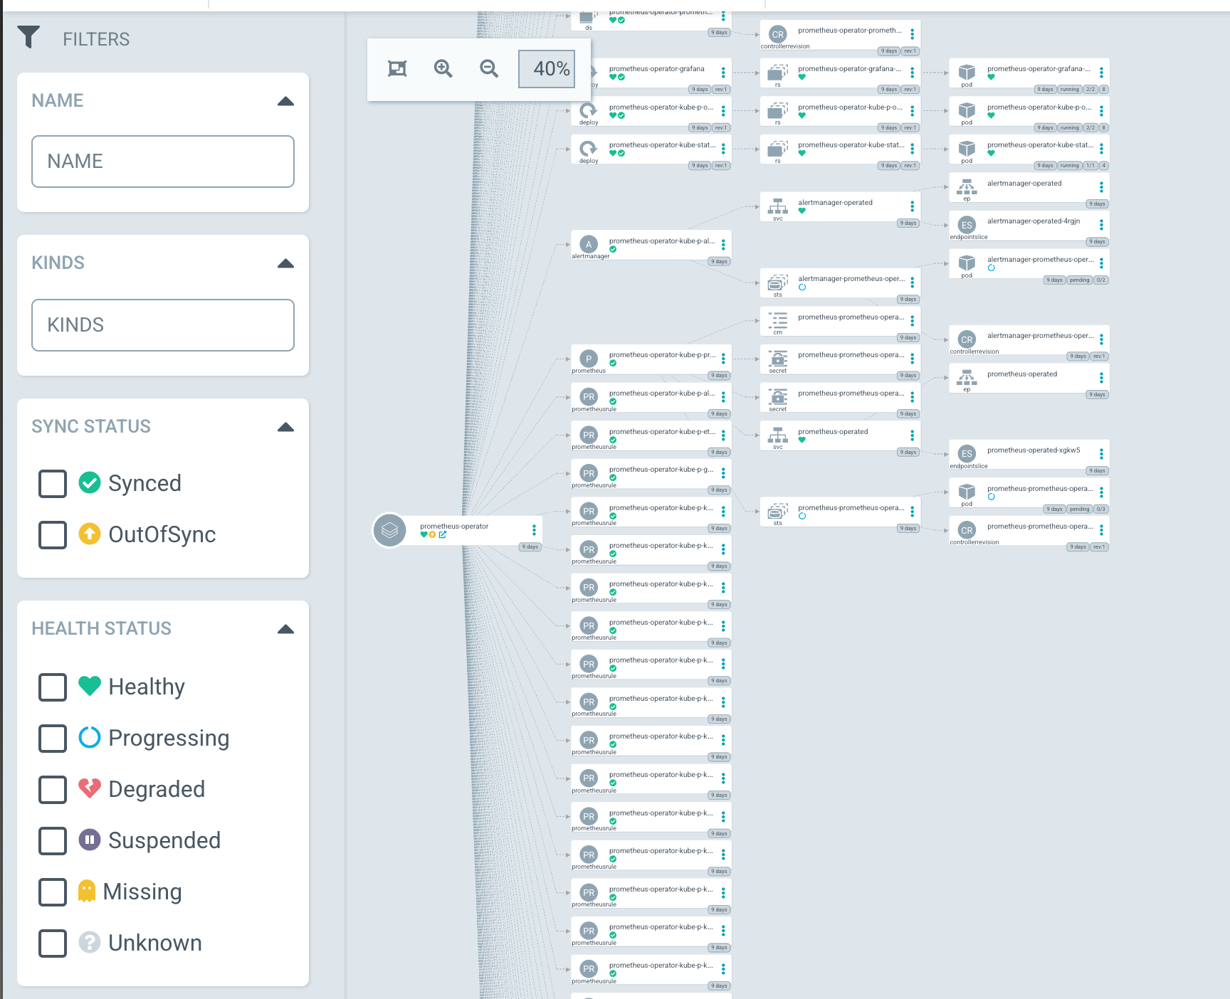Open kebab menu for alertmanager-operated-4rgjn
Viewport: 1230px width, 999px height.
coord(1101,225)
